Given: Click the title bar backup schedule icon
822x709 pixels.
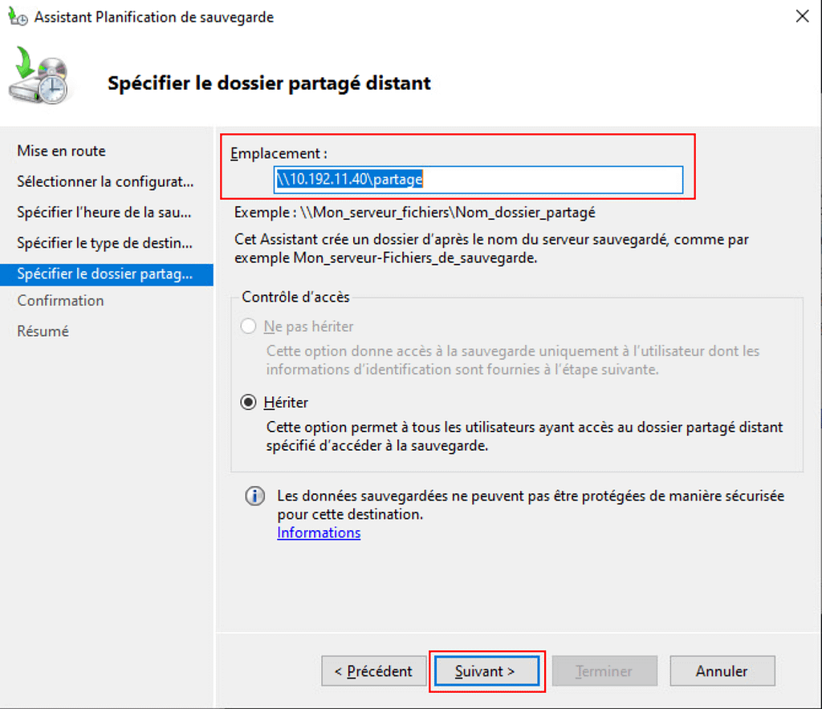Looking at the screenshot, I should [17, 16].
